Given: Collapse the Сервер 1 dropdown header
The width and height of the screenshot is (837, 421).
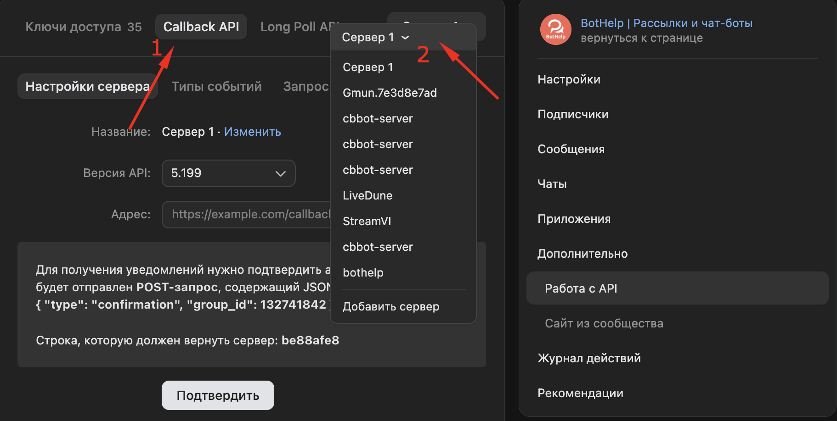Looking at the screenshot, I should coord(375,37).
